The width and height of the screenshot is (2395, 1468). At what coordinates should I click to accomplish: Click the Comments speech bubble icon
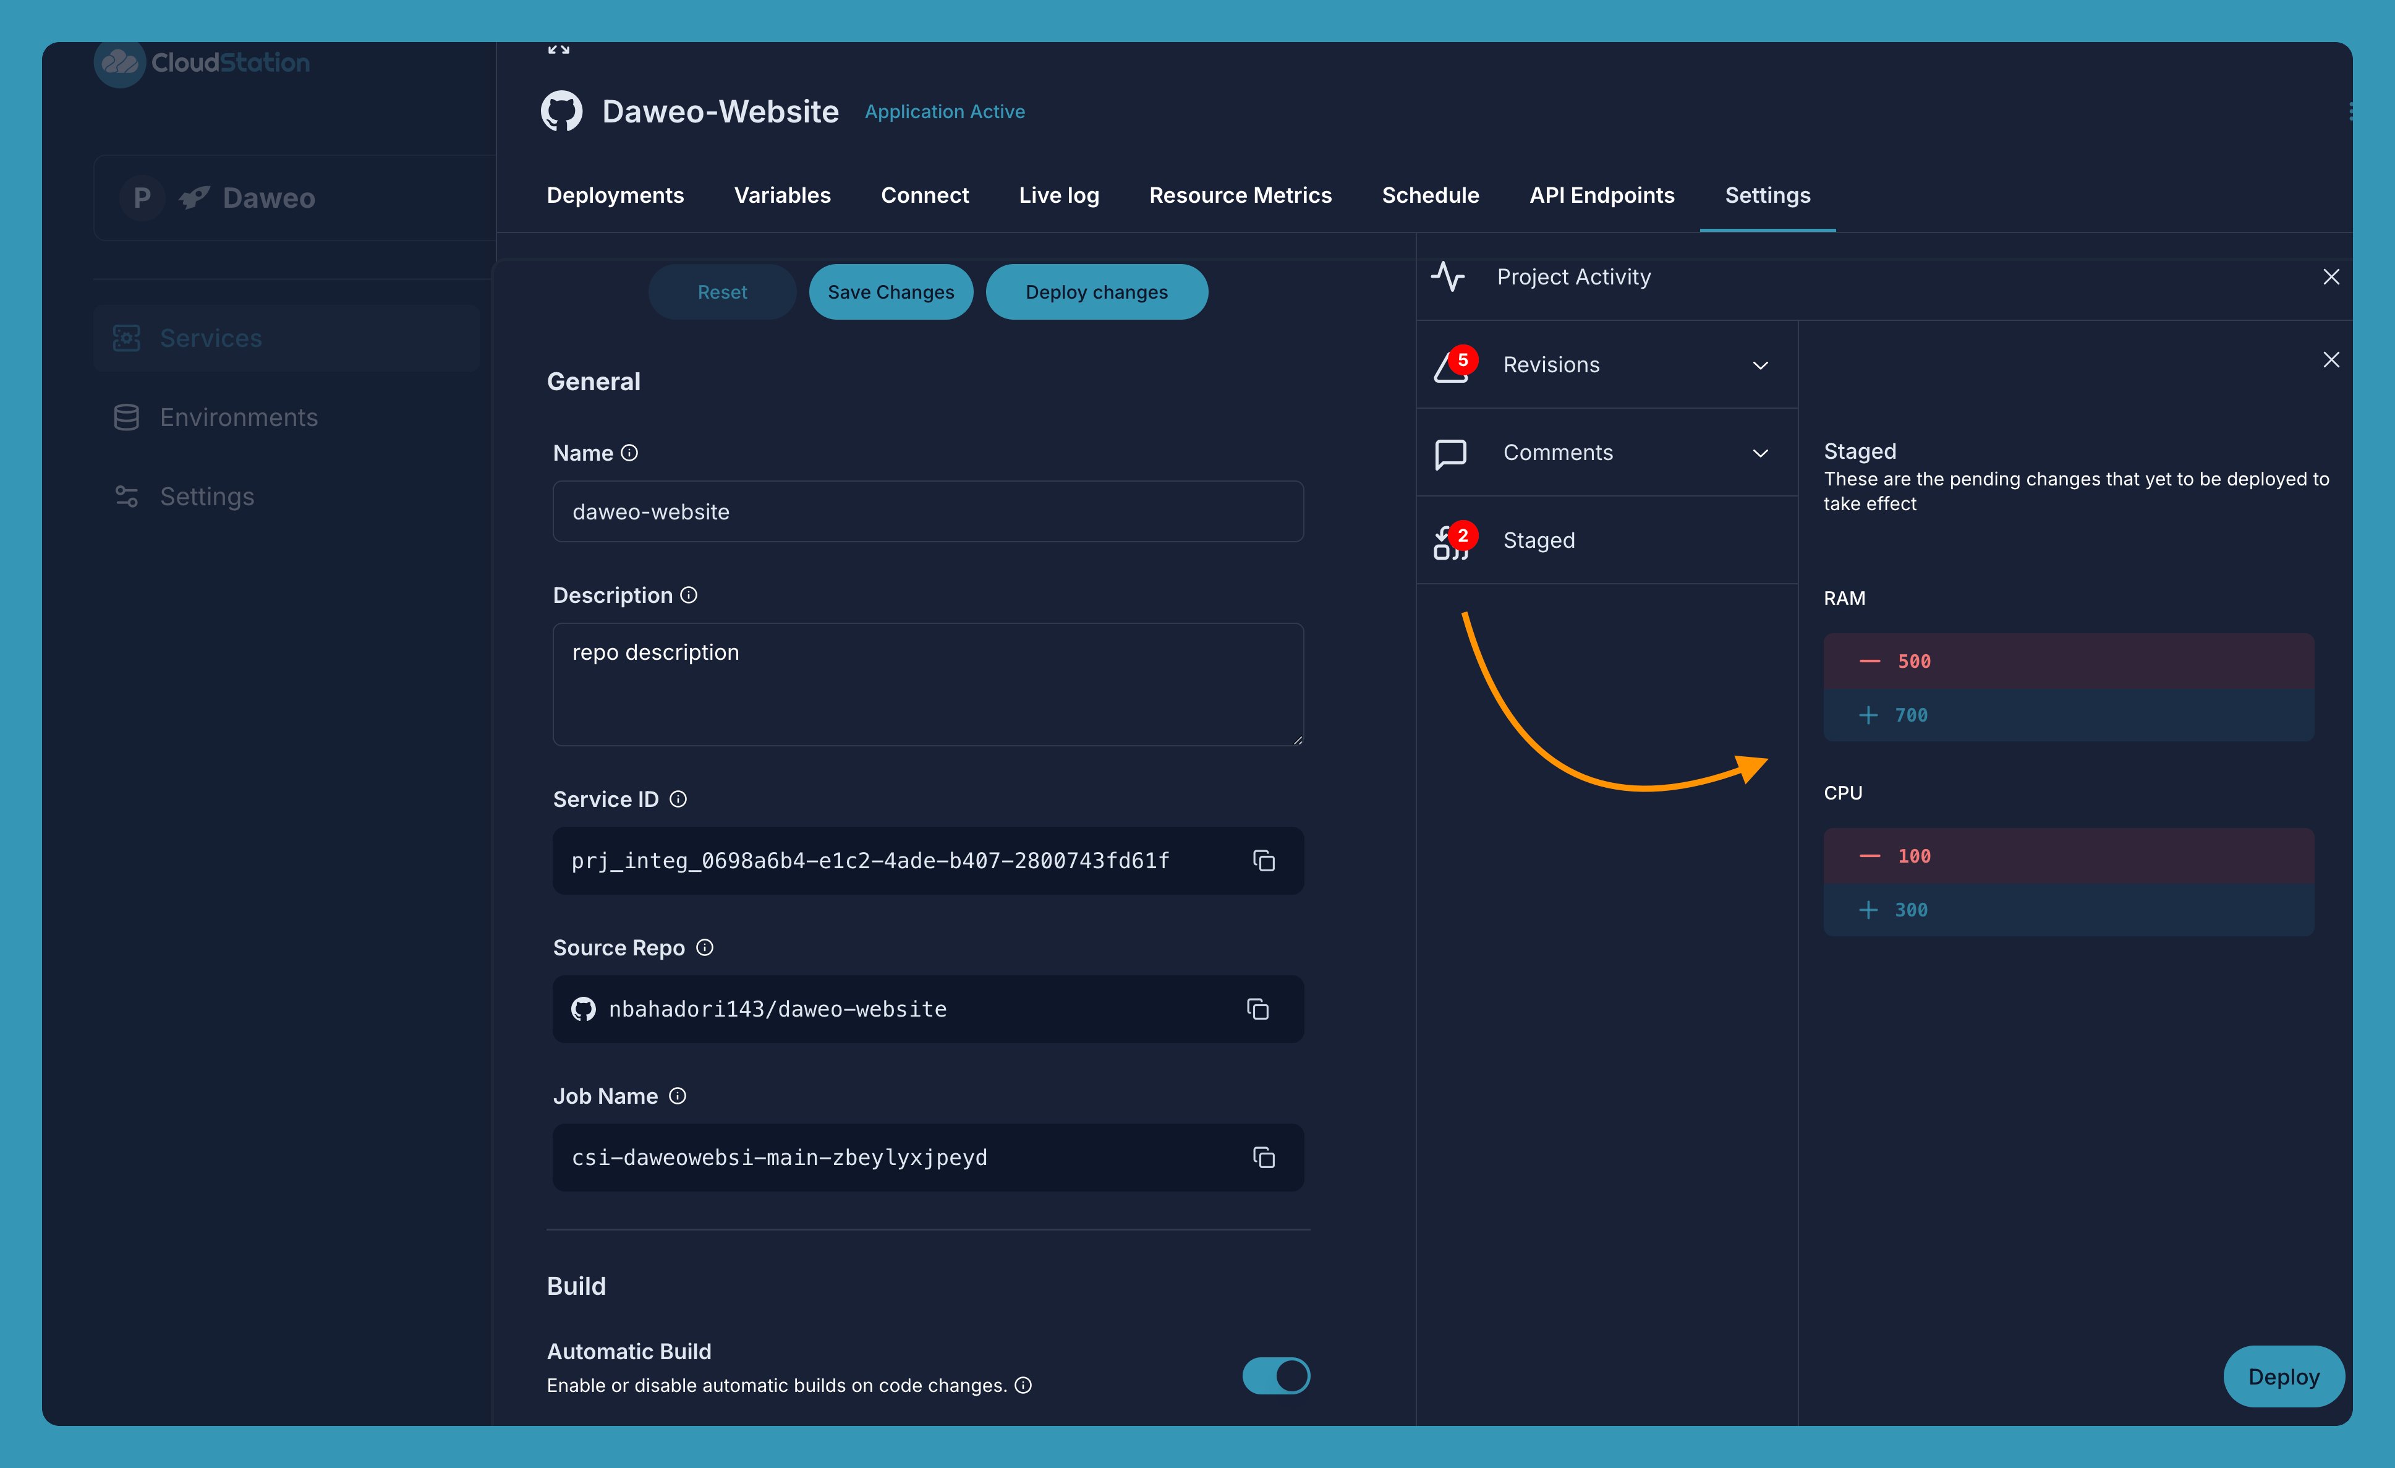coord(1451,454)
